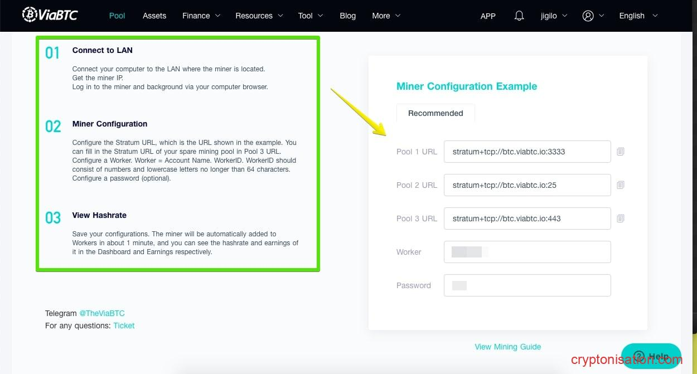Open the Tool dropdown menu
The image size is (697, 374).
(311, 16)
